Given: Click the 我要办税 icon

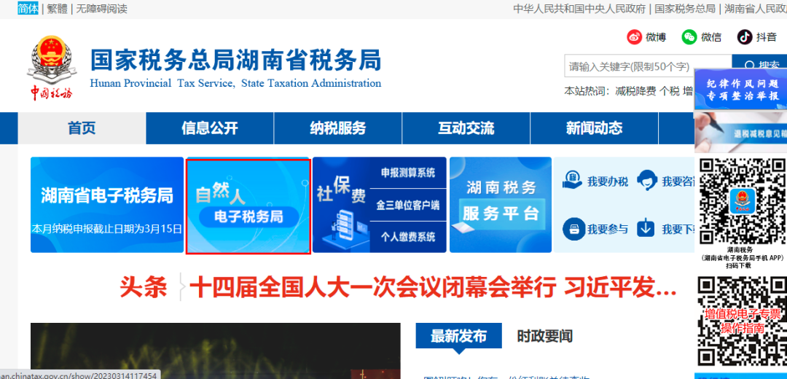Looking at the screenshot, I should tap(572, 181).
